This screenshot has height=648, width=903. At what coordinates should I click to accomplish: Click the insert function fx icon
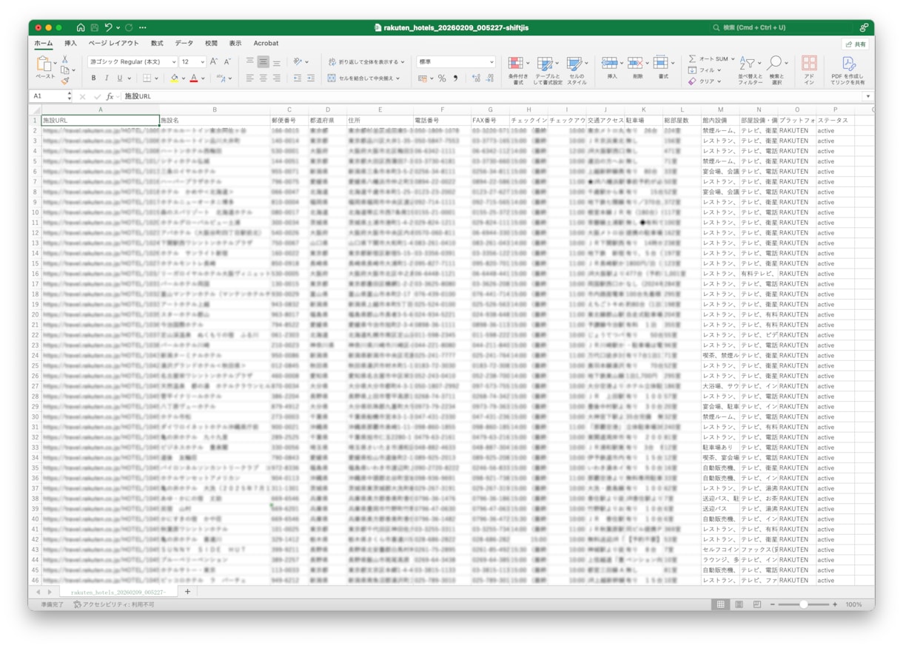(110, 96)
